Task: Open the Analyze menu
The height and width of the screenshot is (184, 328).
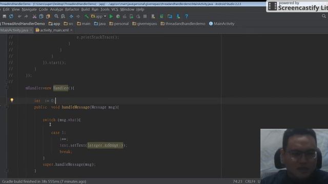Action: [x=56, y=9]
